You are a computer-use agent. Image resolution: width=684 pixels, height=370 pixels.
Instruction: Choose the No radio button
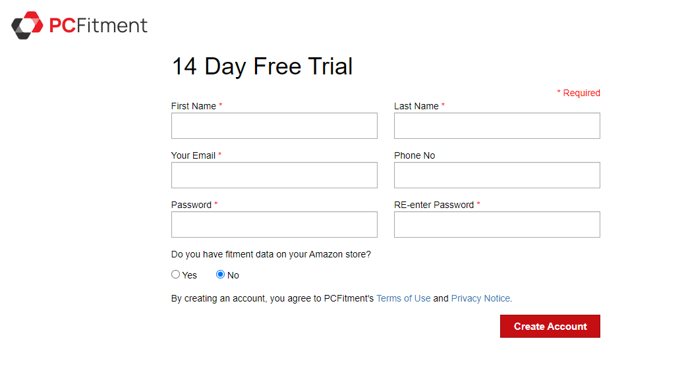click(x=221, y=275)
